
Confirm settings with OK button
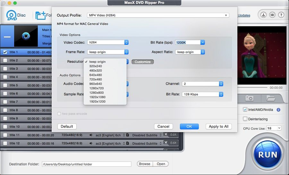(x=189, y=126)
